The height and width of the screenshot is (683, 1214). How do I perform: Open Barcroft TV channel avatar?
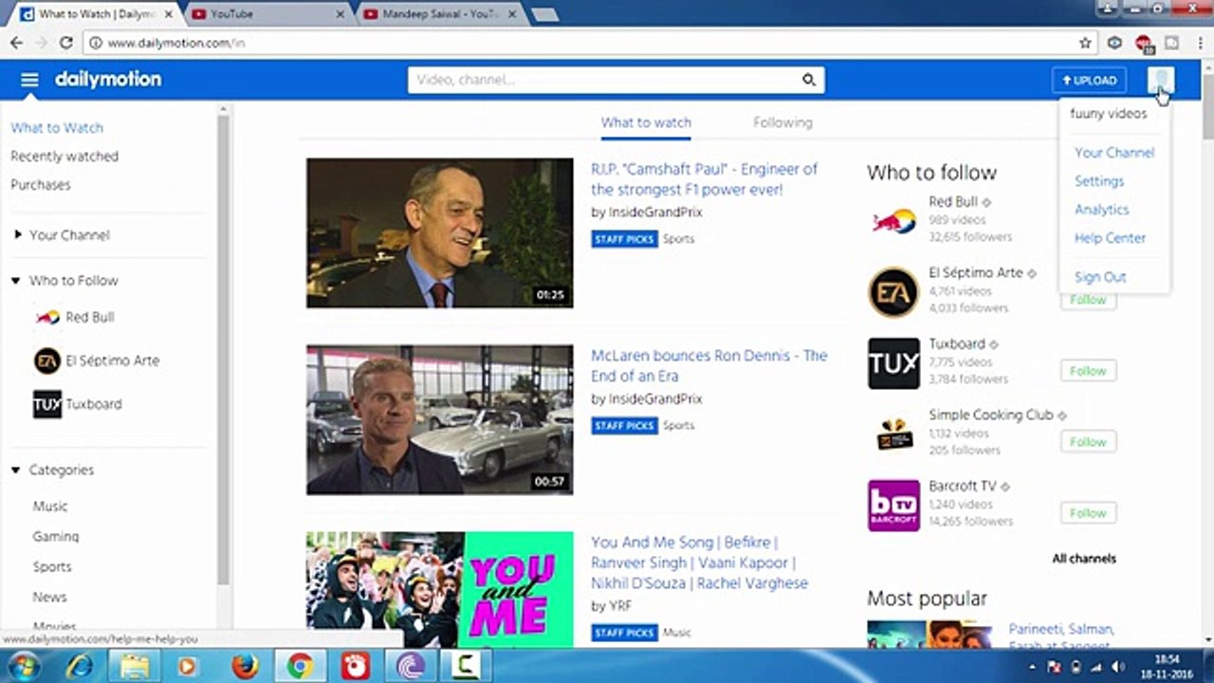893,506
